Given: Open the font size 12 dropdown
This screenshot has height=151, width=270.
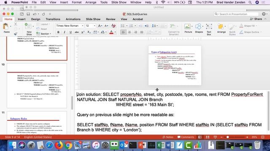Looking at the screenshot, I should 94,26.
